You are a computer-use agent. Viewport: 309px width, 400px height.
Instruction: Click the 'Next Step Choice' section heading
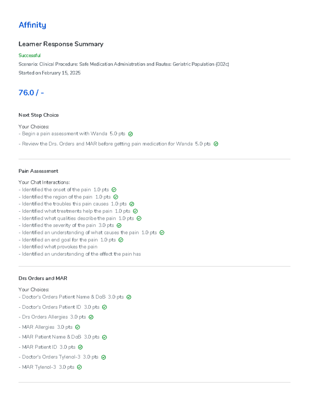39,115
